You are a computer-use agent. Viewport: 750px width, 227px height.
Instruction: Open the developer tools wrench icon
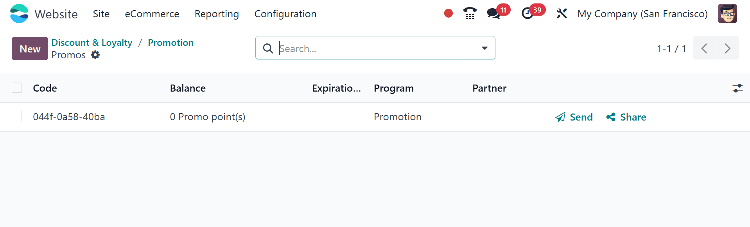(562, 13)
